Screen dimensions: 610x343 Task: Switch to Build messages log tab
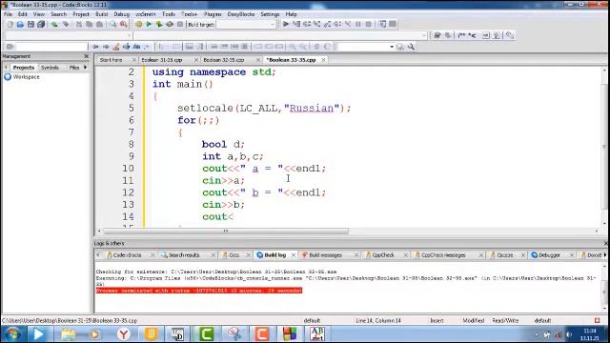pos(325,255)
